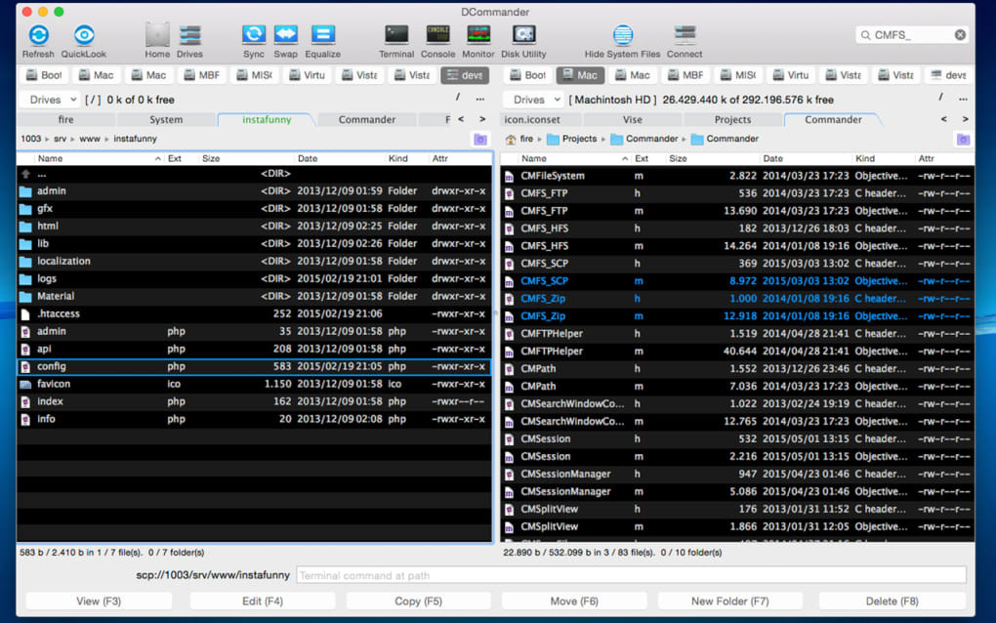Open the Connect server icon
996x623 pixels.
pos(685,36)
